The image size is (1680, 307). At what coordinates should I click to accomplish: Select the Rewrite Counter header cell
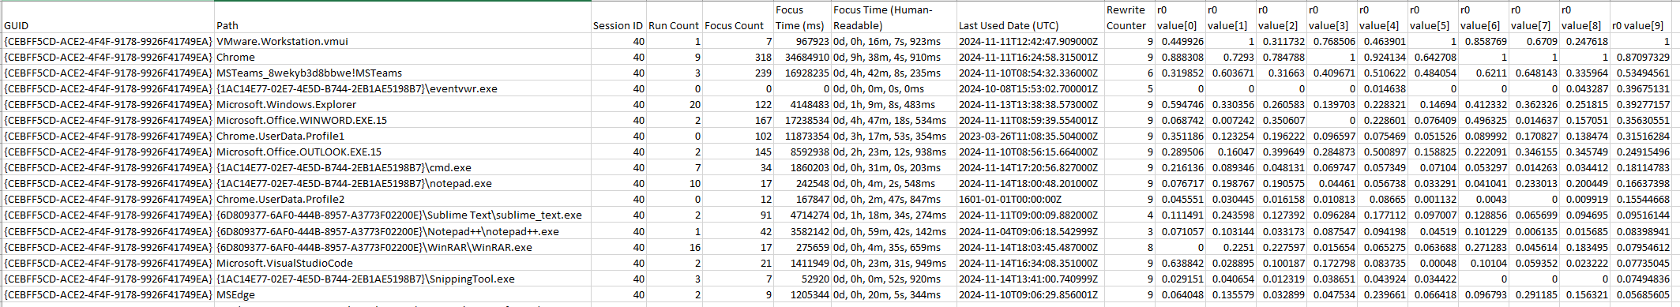(x=1129, y=17)
